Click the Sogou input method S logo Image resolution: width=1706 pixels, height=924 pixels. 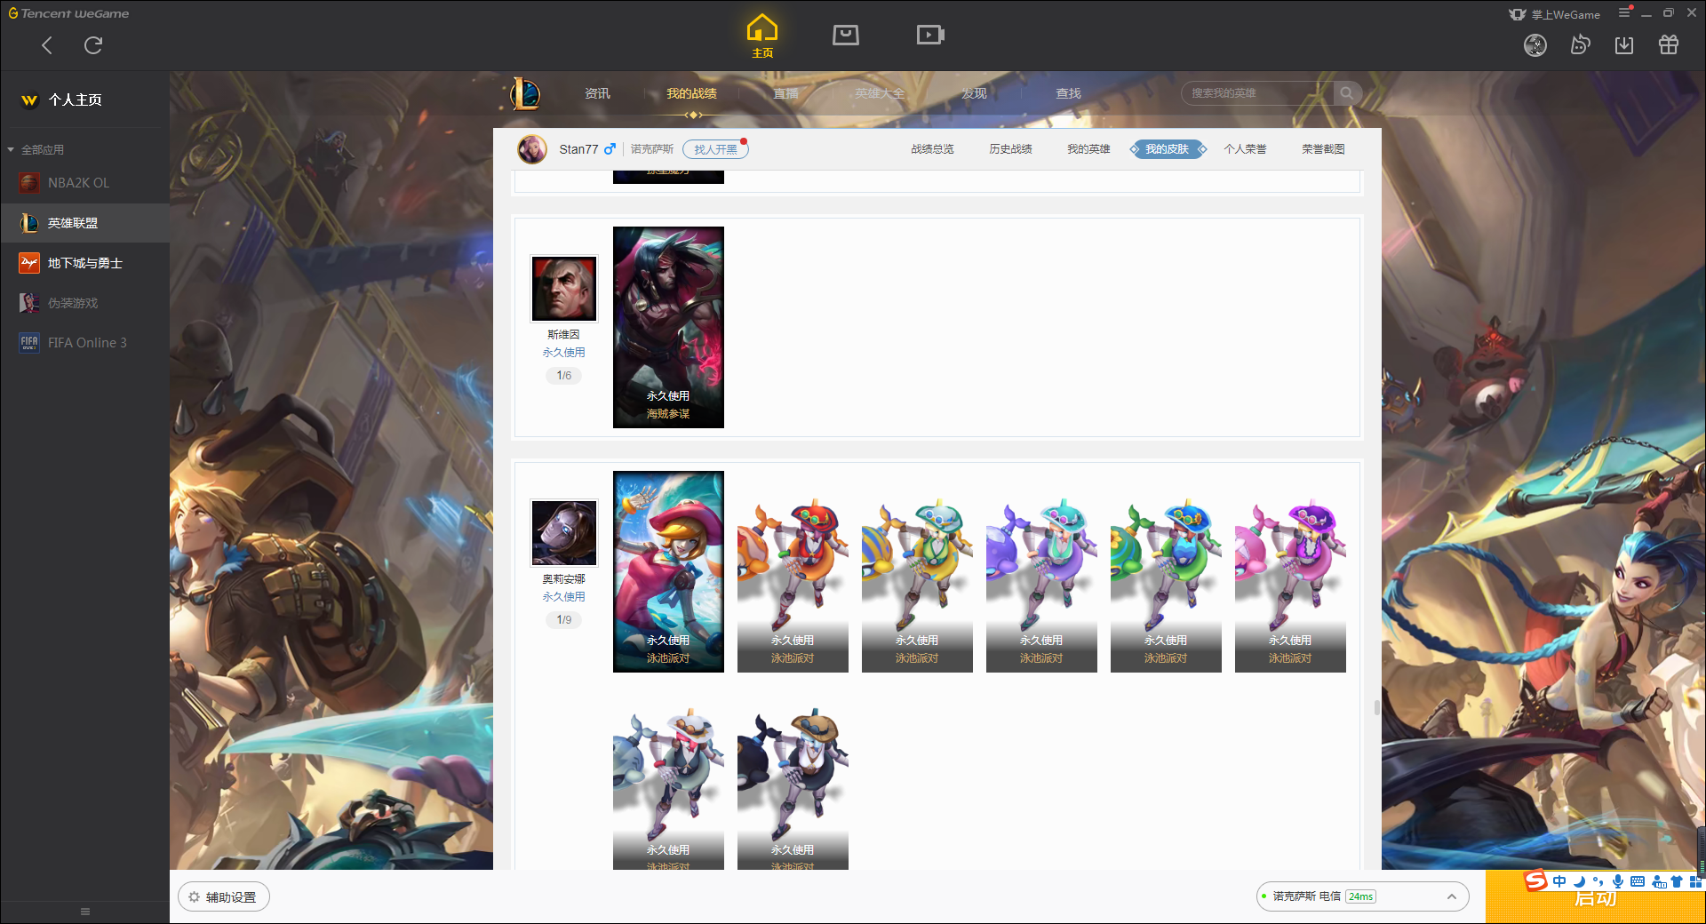point(1535,880)
